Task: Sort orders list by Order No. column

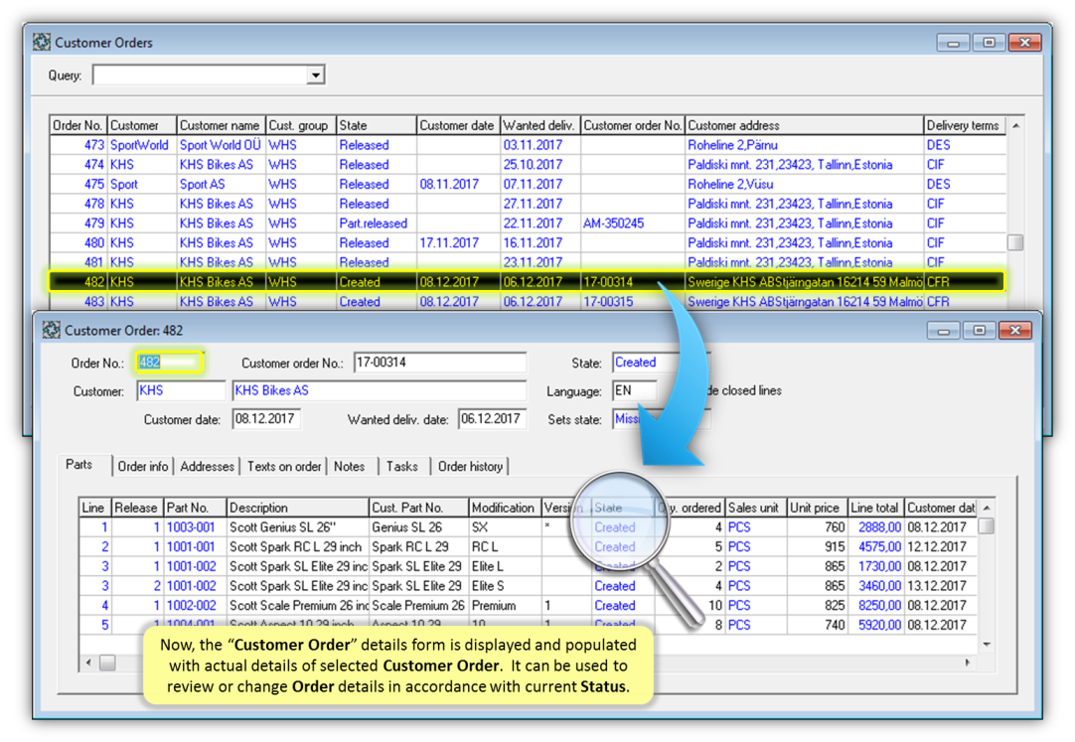Action: [78, 125]
